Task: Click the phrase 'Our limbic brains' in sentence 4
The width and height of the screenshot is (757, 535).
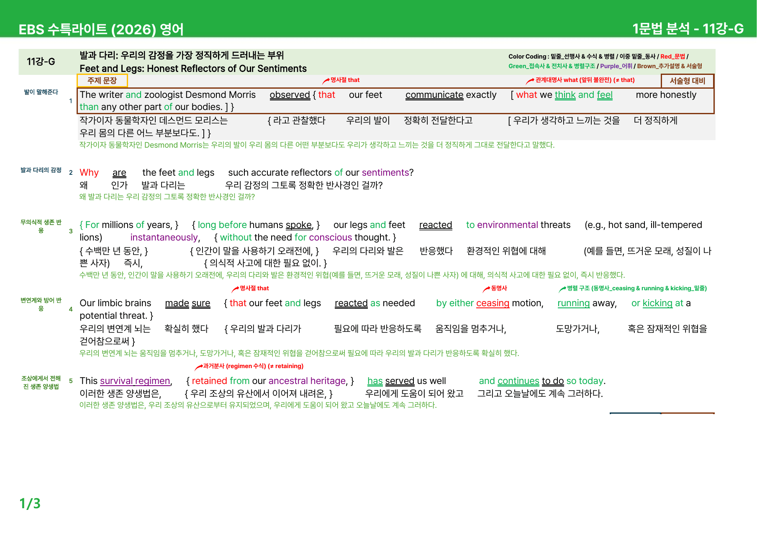Action: pyautogui.click(x=115, y=303)
